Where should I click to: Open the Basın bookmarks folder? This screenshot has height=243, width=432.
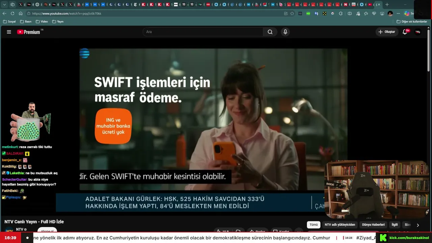(26, 22)
